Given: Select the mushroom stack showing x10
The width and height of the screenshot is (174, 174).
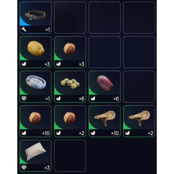Looking at the screenshot, I should [x=105, y=121].
